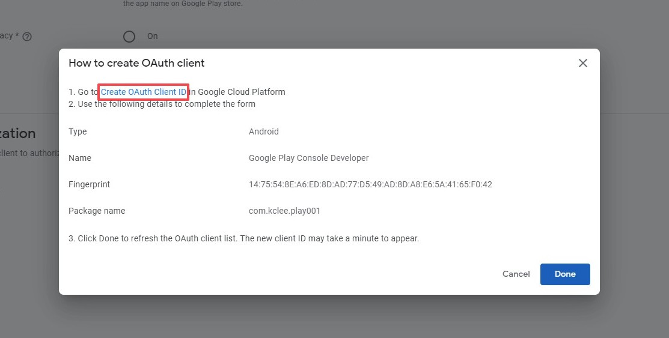The image size is (669, 338).
Task: Click the Package name label
Action: tap(97, 211)
